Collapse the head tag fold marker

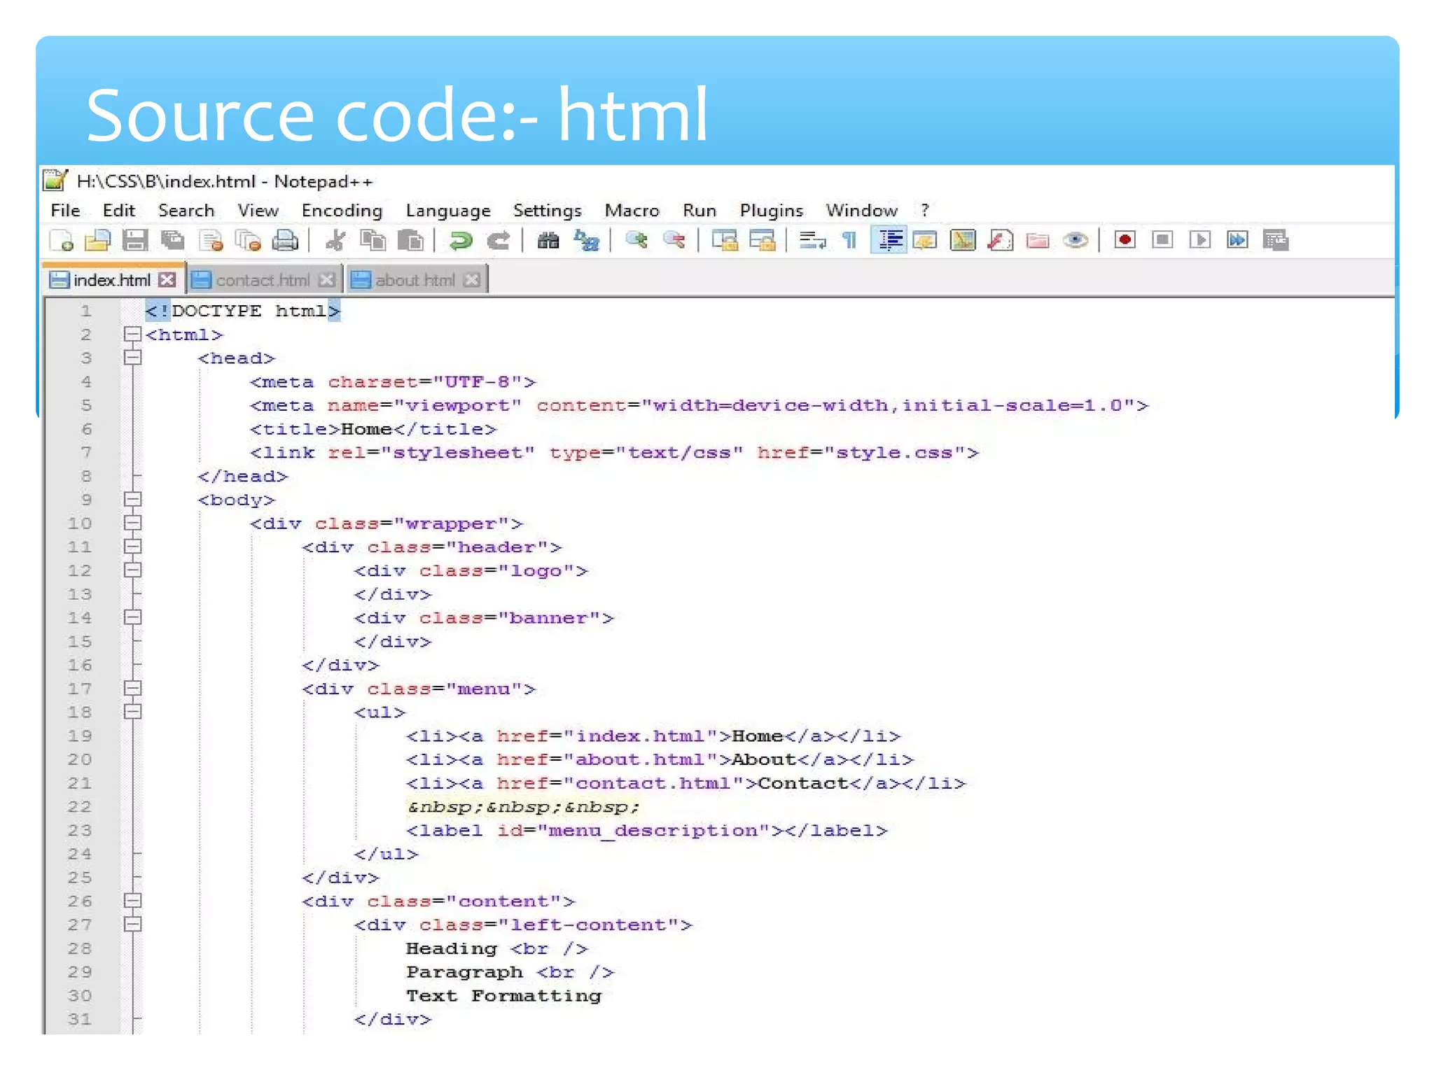tap(132, 358)
